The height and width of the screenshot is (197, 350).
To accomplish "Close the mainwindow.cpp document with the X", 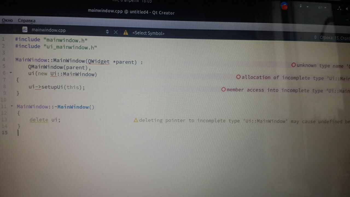I will point(116,32).
